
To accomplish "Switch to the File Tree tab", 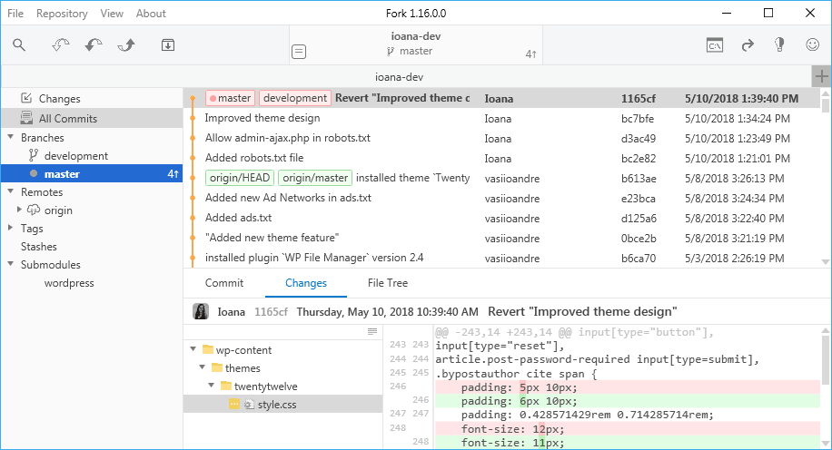I will point(388,283).
